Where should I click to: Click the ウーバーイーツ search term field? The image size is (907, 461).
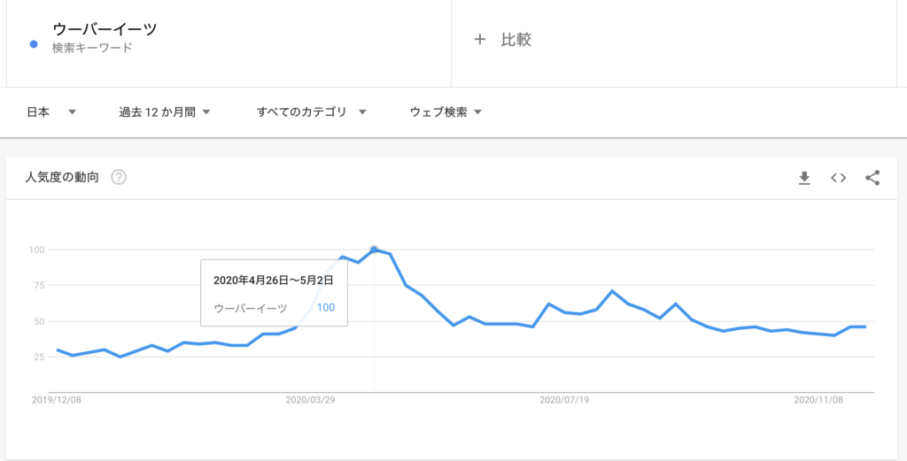pos(105,30)
